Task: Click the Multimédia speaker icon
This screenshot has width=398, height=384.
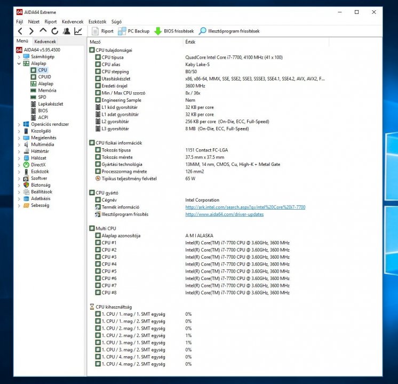Action: [x=26, y=145]
